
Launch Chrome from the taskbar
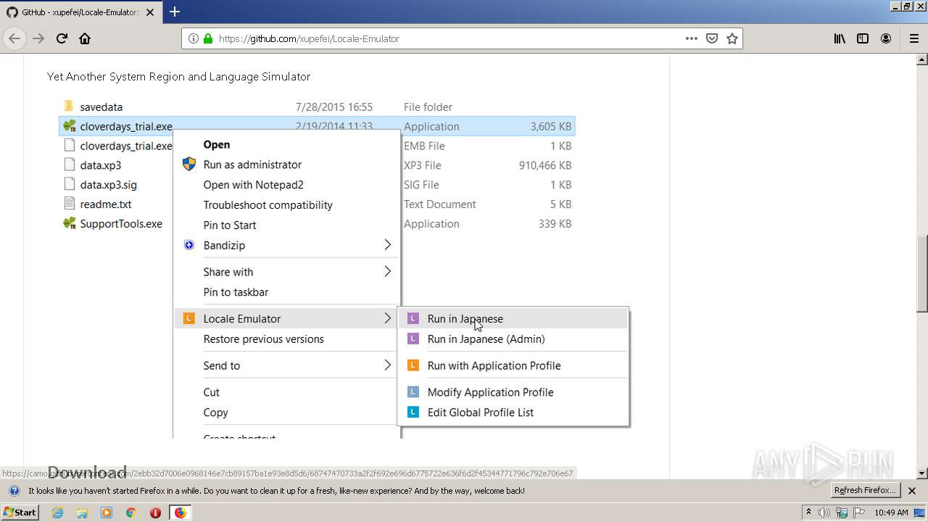[131, 513]
